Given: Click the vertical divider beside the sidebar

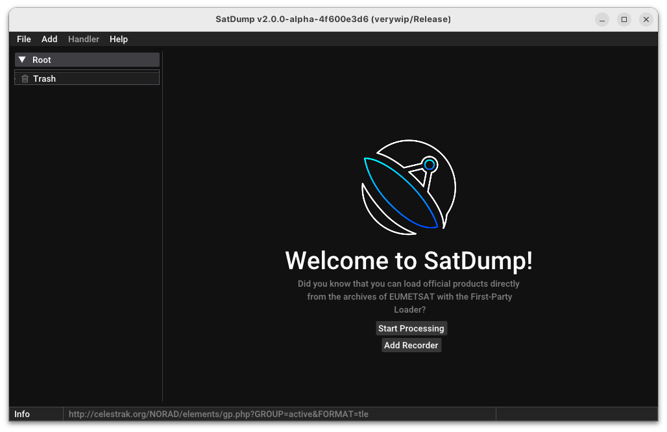Looking at the screenshot, I should click(162, 227).
